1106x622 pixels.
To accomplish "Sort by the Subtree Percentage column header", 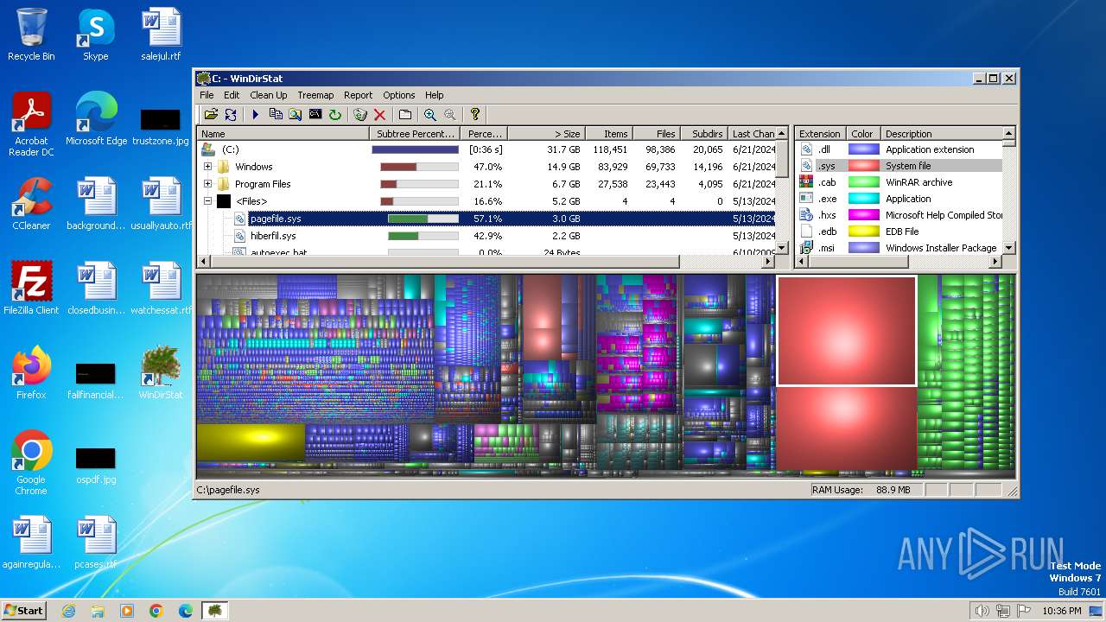I will click(415, 134).
